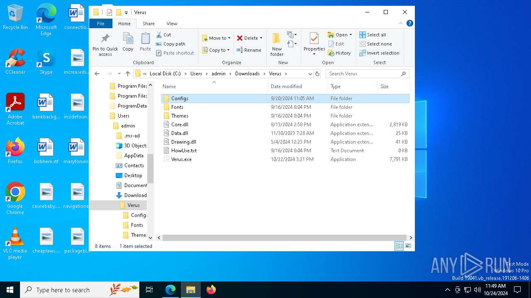The height and width of the screenshot is (298, 531).
Task: Click the Search Verus field
Action: pos(368,74)
